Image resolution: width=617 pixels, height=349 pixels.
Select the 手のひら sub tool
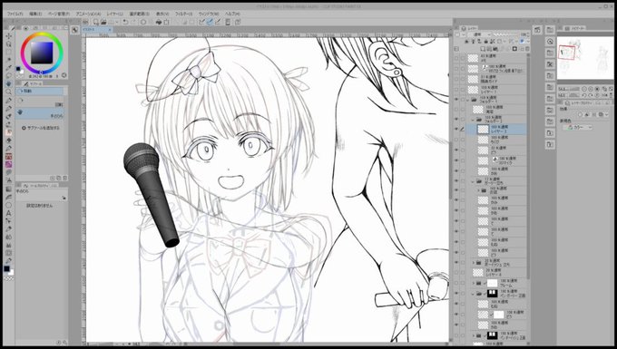pos(40,113)
